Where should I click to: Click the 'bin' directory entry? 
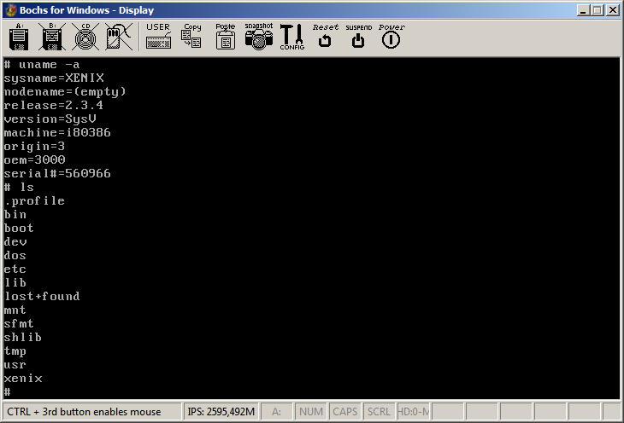coord(15,214)
